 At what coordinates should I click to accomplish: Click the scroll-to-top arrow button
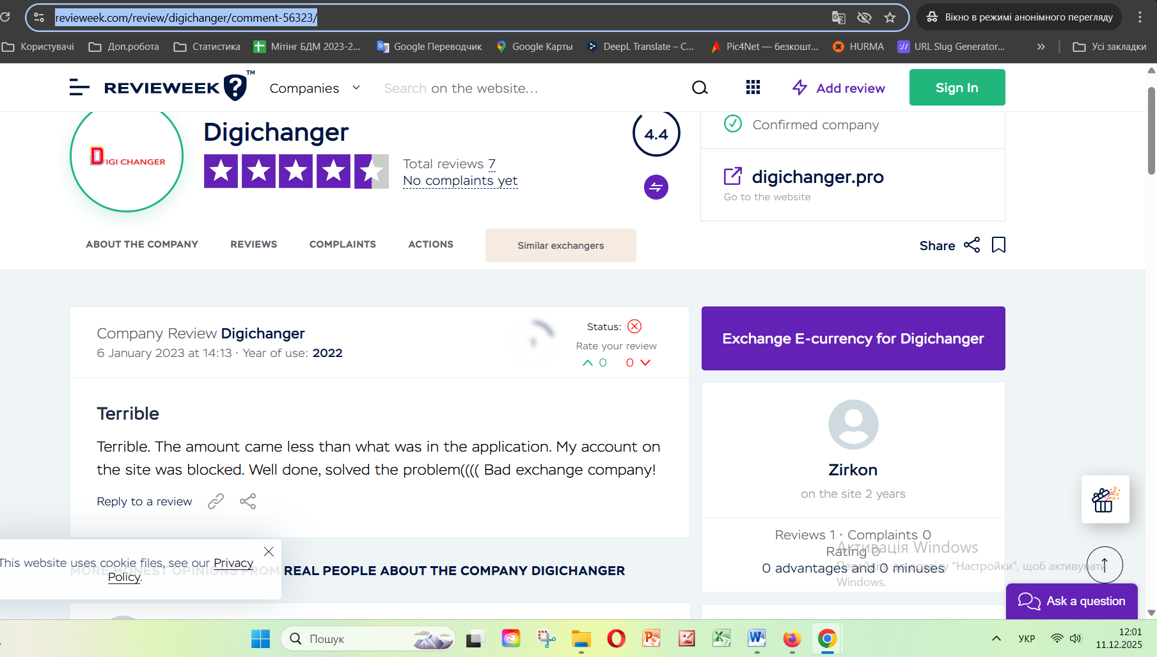click(x=1105, y=565)
